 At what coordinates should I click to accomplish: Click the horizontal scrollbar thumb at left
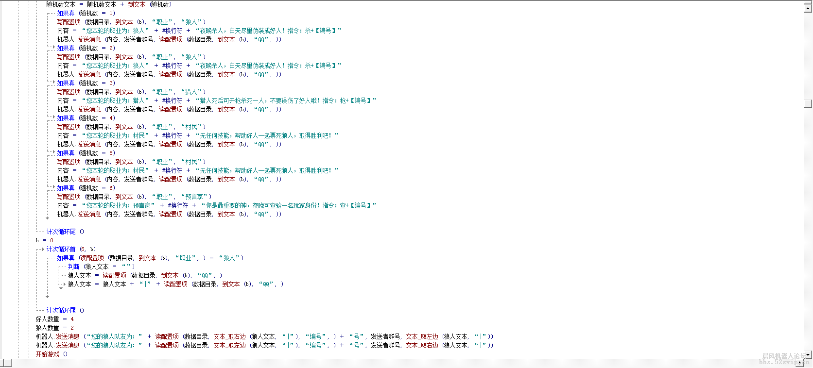click(x=7, y=363)
